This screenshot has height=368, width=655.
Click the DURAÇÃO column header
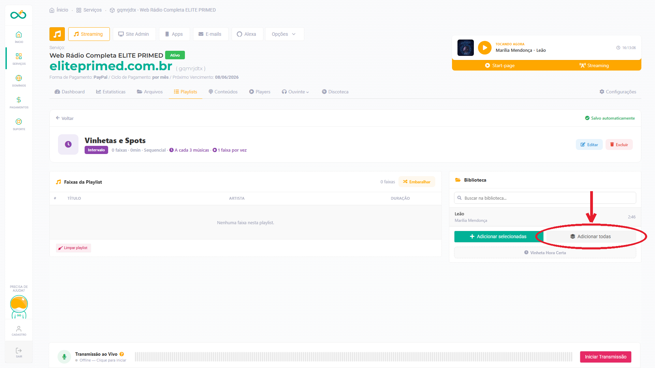(400, 198)
